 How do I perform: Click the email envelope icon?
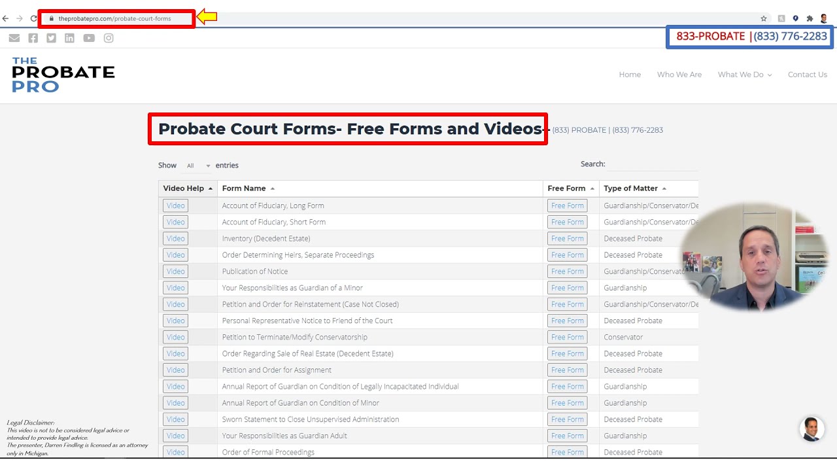[x=14, y=38]
